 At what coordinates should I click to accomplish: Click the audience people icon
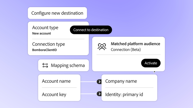102,47
